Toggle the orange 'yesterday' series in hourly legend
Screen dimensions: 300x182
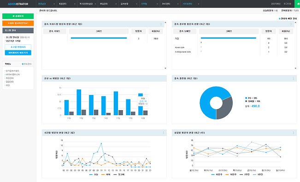click(x=106, y=175)
